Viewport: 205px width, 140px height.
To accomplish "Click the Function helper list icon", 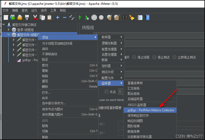I will pos(140,18).
